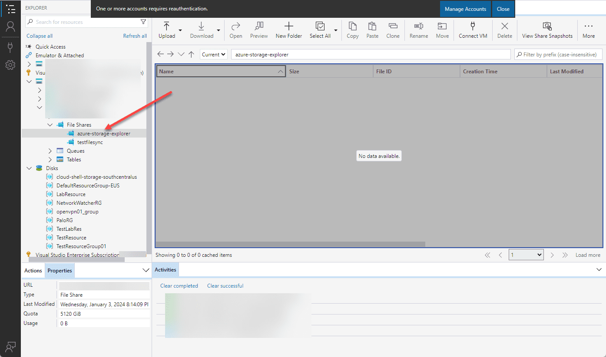Click the address path field

[371, 54]
